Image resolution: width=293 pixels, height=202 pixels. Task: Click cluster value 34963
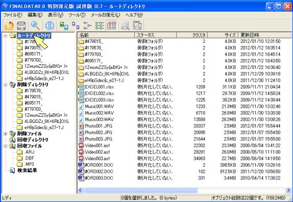(199, 159)
